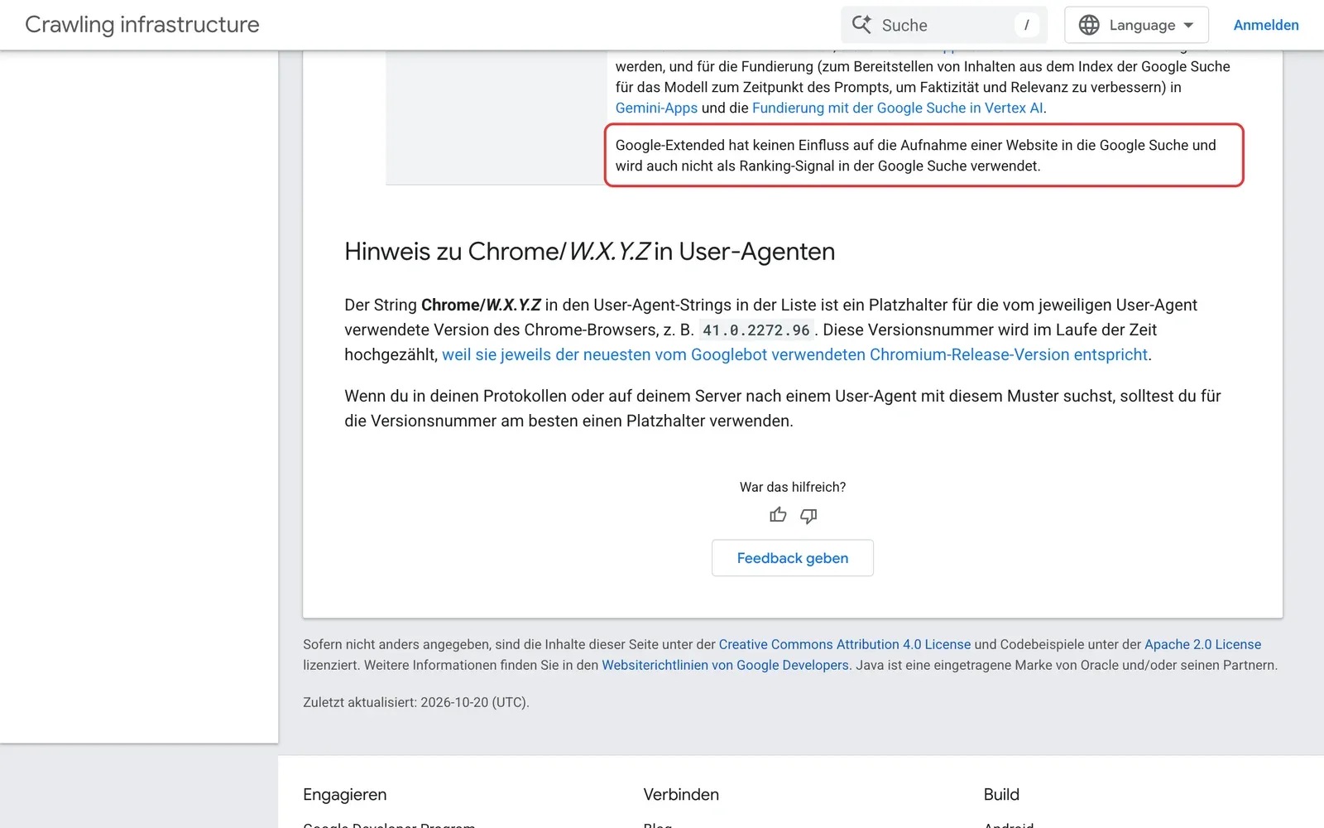Screen dimensions: 1324x828
Task: Click the Build footer heading
Action: coord(1001,795)
